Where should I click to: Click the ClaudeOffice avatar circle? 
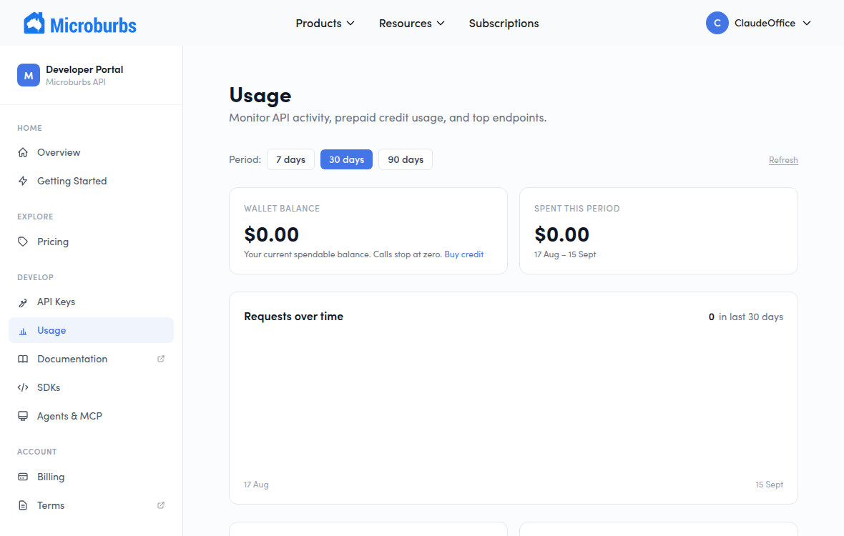click(x=717, y=23)
